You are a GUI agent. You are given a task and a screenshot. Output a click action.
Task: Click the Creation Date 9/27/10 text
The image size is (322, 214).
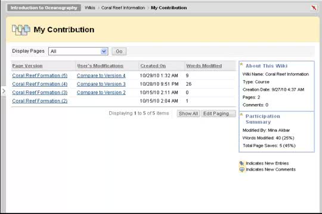(x=273, y=90)
